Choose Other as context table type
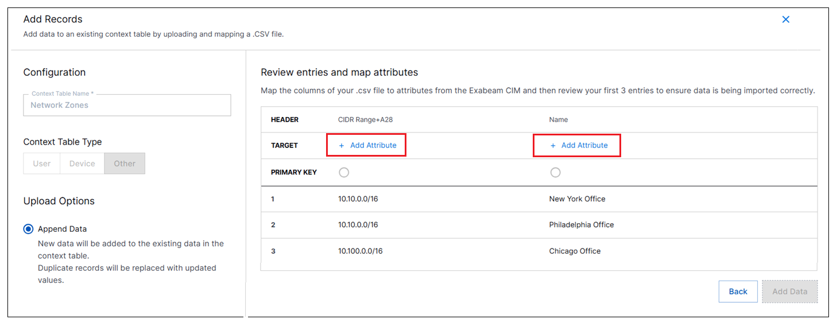The width and height of the screenshot is (833, 323). (125, 164)
